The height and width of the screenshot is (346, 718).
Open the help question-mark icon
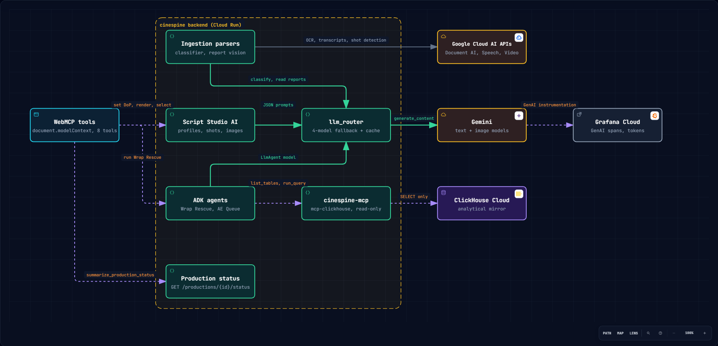point(660,333)
